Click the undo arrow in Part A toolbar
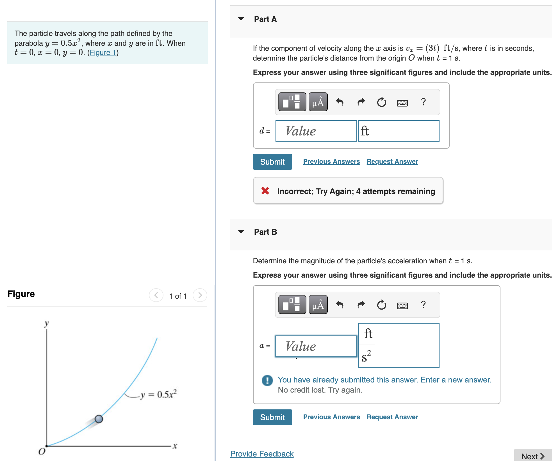This screenshot has width=560, height=461. click(x=340, y=102)
